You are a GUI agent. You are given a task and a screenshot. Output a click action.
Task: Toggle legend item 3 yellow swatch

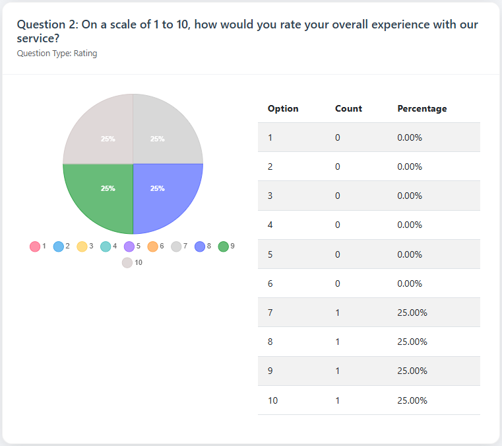coord(82,246)
